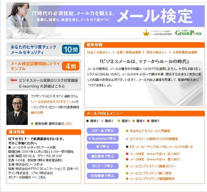Open ビジネスメール実務のリスク対策講座 E-learning banner
The image size is (207, 192).
coord(44,83)
